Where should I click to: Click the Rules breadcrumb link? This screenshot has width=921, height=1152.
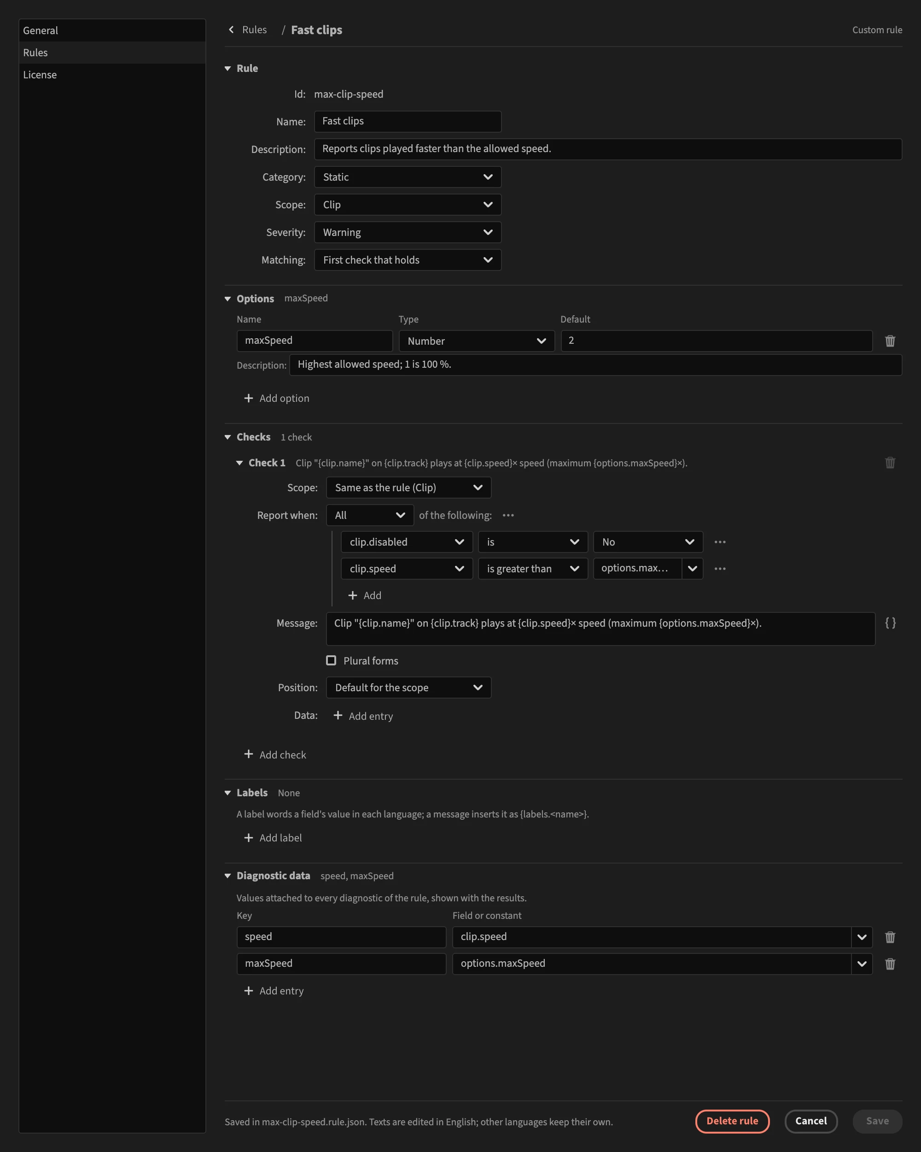coord(254,30)
